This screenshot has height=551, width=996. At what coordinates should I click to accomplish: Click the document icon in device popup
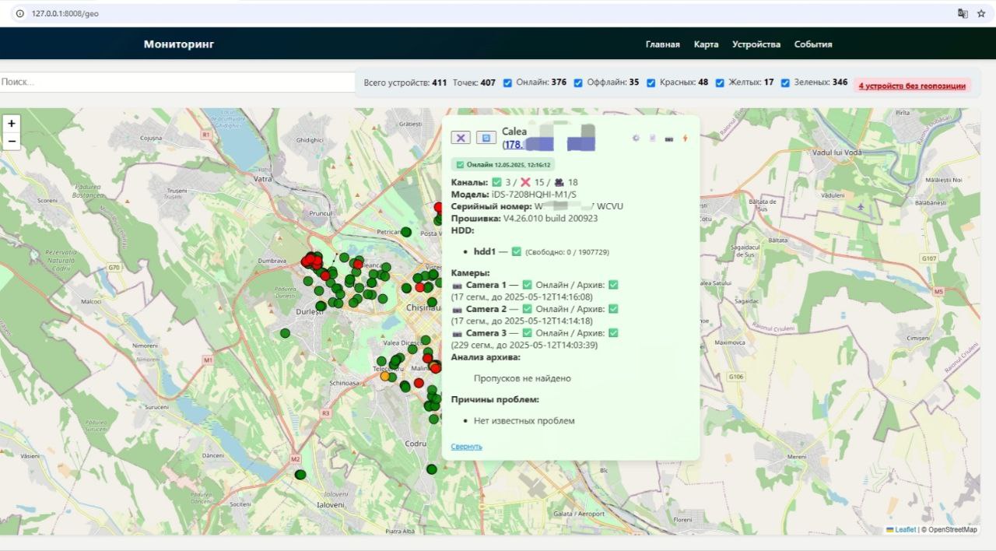[x=652, y=139]
